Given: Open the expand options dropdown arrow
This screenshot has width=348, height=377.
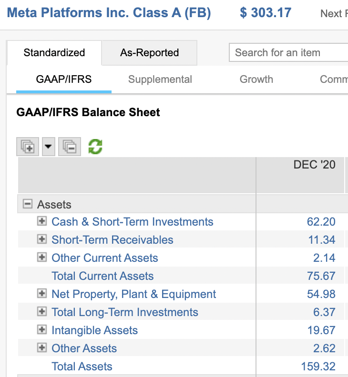Looking at the screenshot, I should click(x=49, y=147).
